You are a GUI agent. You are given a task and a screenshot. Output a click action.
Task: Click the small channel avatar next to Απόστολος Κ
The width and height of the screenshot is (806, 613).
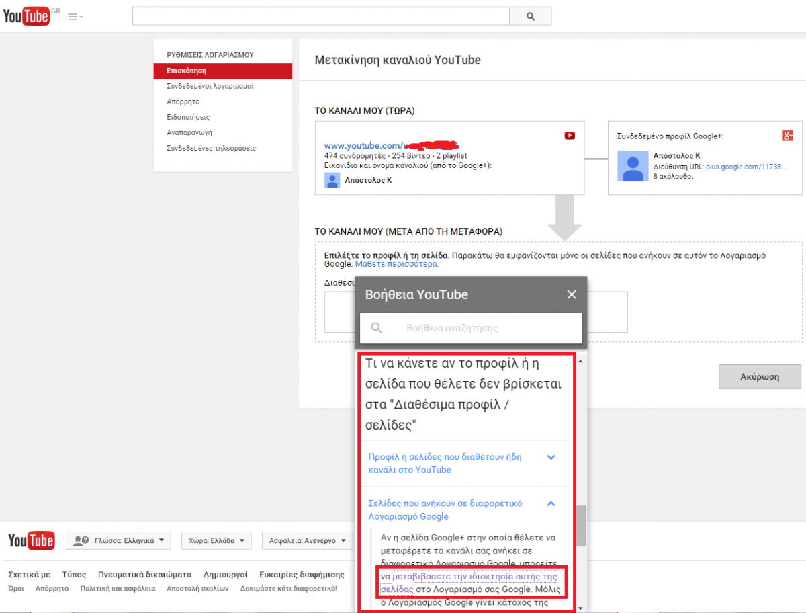click(332, 180)
